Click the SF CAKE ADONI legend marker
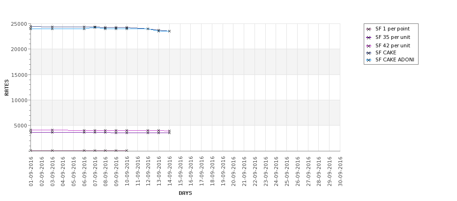457x201 pixels. 369,60
